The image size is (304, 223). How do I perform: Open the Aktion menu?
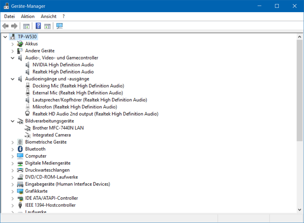coord(28,17)
